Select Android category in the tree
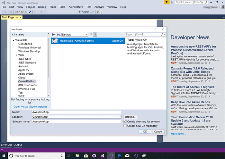 coord(23,66)
